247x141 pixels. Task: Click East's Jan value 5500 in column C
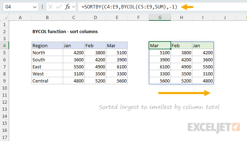point(74,67)
